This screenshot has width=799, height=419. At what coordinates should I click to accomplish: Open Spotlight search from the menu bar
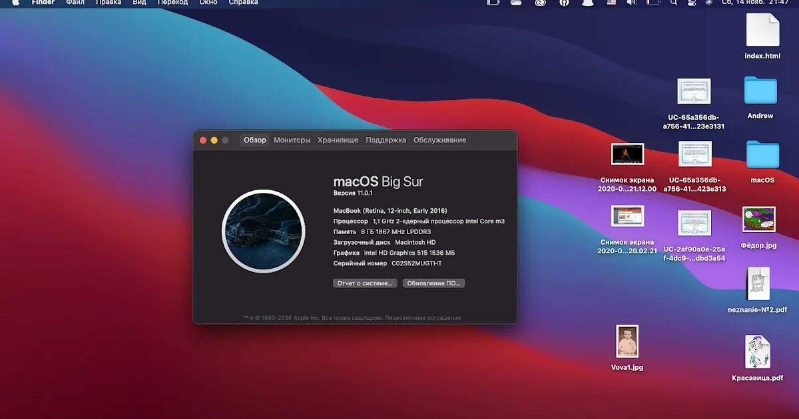pyautogui.click(x=674, y=3)
